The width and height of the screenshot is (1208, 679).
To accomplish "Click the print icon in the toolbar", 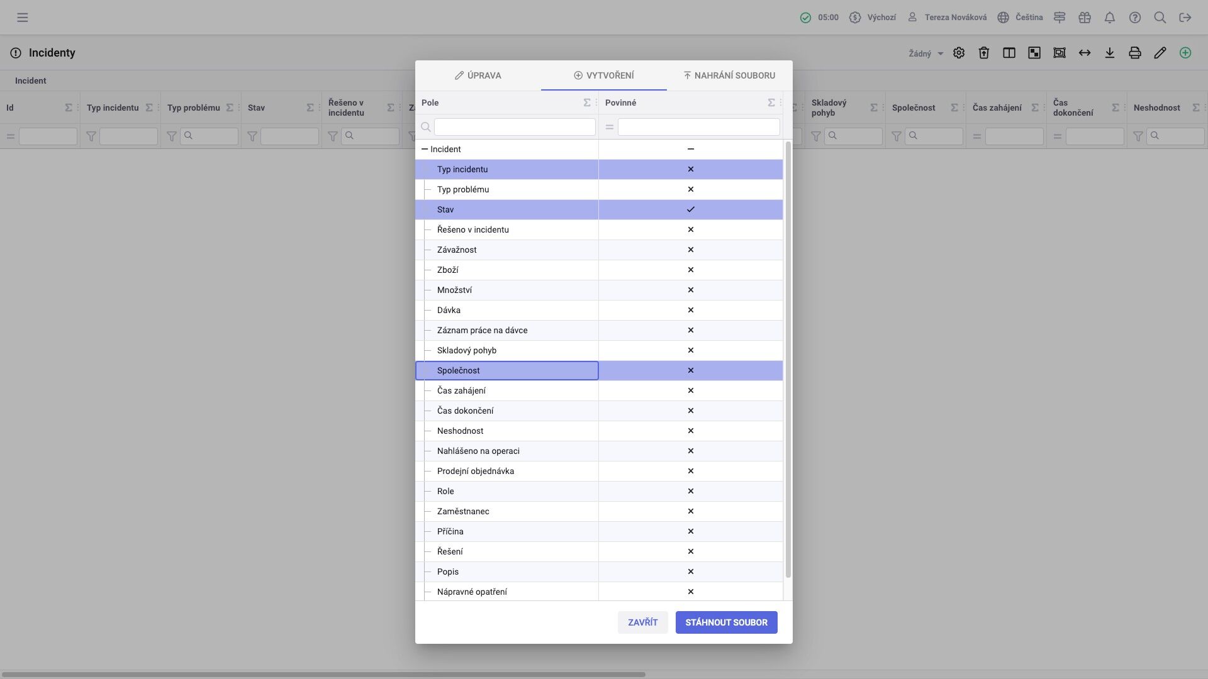I will (1135, 53).
